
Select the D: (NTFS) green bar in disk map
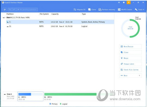pos(70,94)
